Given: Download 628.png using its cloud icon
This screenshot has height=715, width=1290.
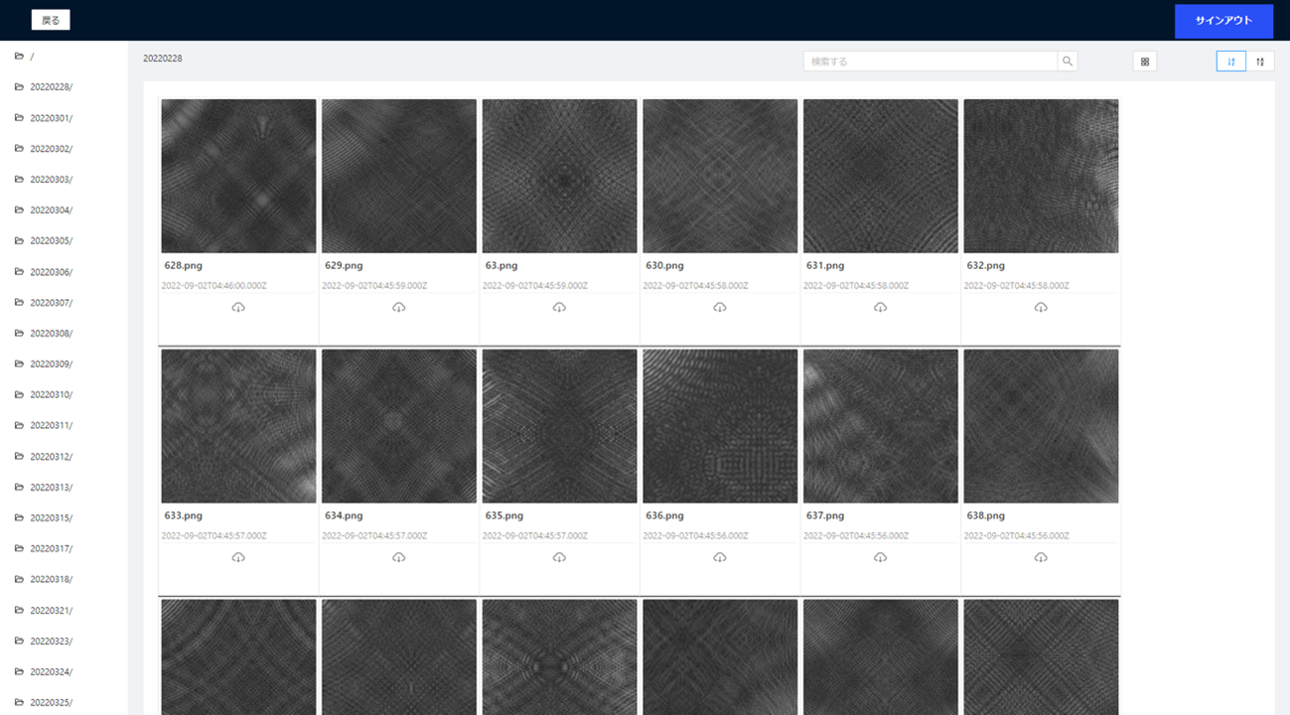Looking at the screenshot, I should pyautogui.click(x=238, y=308).
